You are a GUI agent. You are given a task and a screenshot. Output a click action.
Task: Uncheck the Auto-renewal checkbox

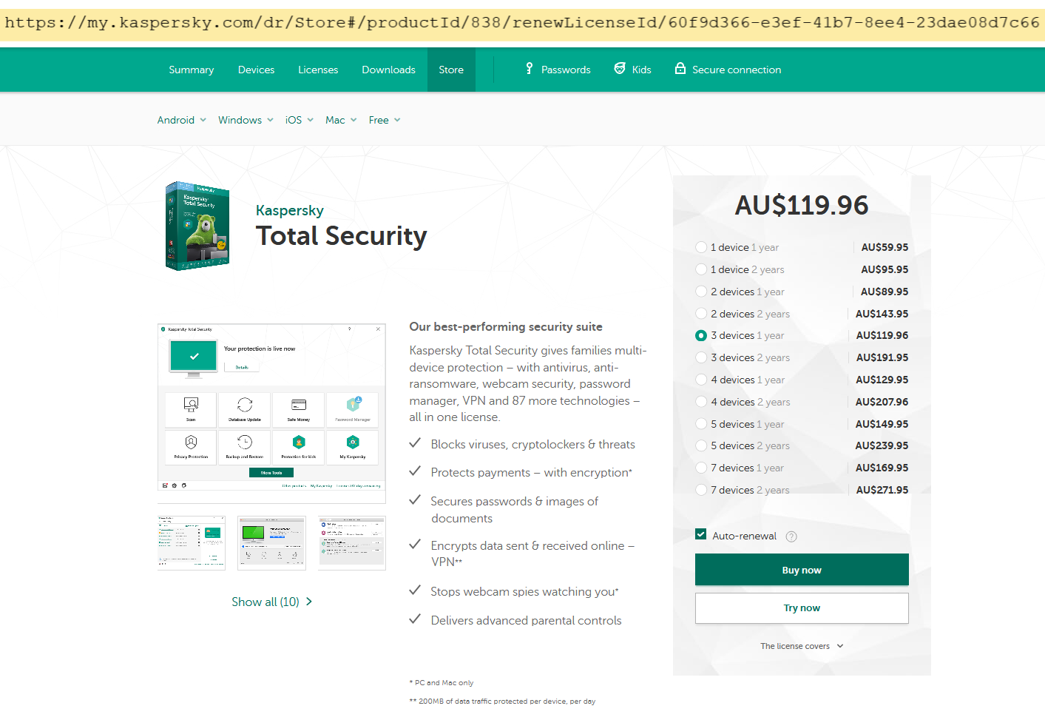click(x=701, y=534)
